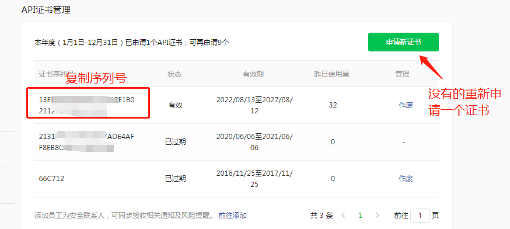Image resolution: width=510 pixels, height=229 pixels.
Task: Click the 共 3 条 total count text
Action: pos(322,216)
